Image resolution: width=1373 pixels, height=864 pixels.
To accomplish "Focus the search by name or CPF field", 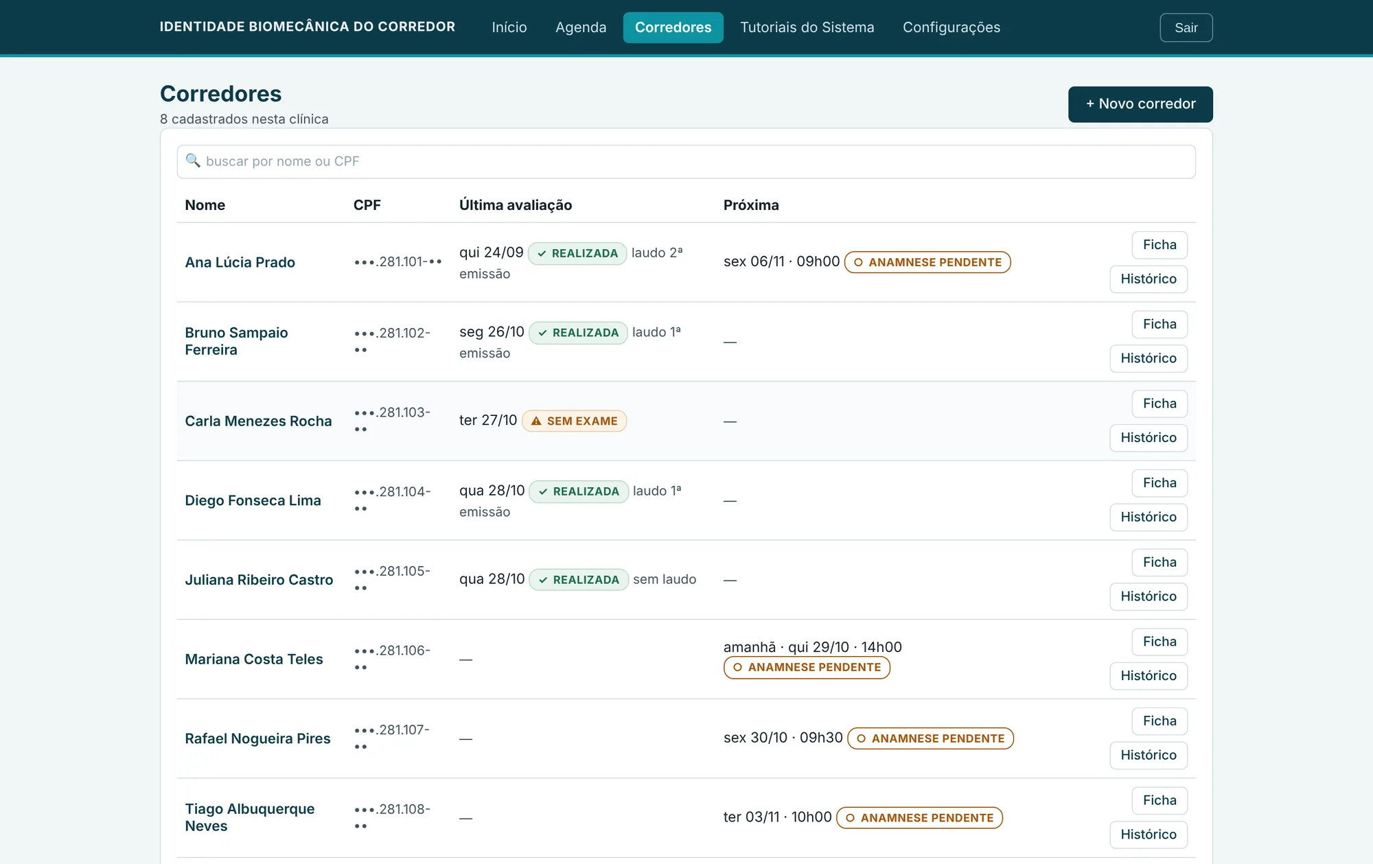I will (x=686, y=161).
